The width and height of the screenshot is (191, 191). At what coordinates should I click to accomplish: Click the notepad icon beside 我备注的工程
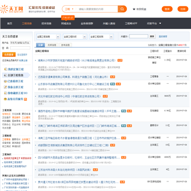pyautogui.click(x=5, y=87)
